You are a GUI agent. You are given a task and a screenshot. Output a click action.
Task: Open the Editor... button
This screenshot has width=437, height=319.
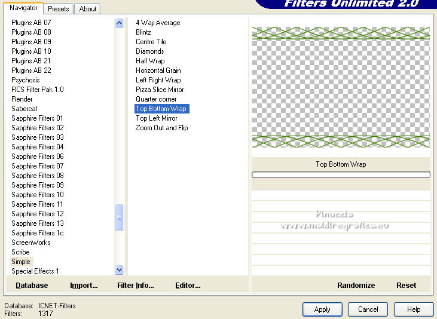pos(188,286)
